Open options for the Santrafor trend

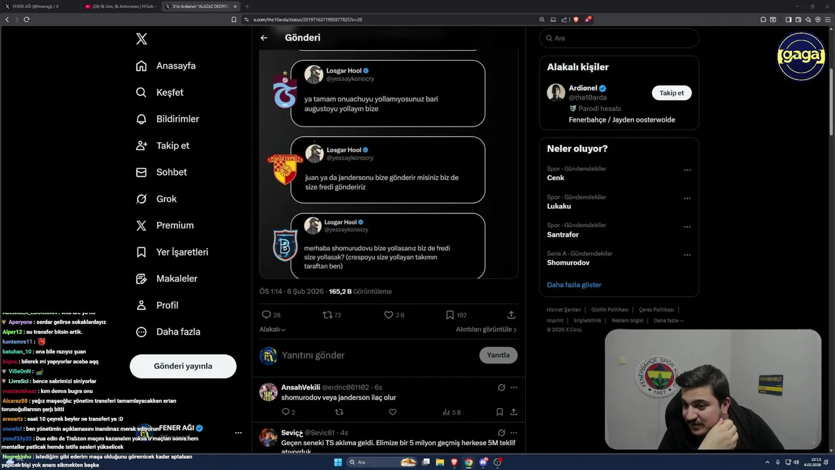click(687, 227)
